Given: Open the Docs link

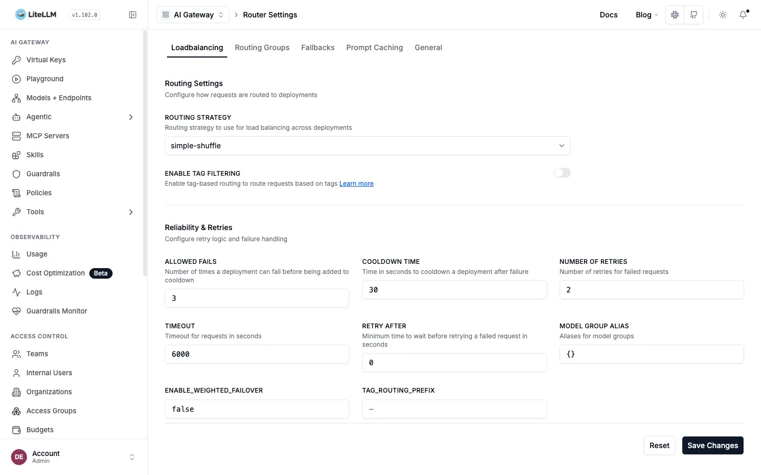Looking at the screenshot, I should tap(609, 15).
